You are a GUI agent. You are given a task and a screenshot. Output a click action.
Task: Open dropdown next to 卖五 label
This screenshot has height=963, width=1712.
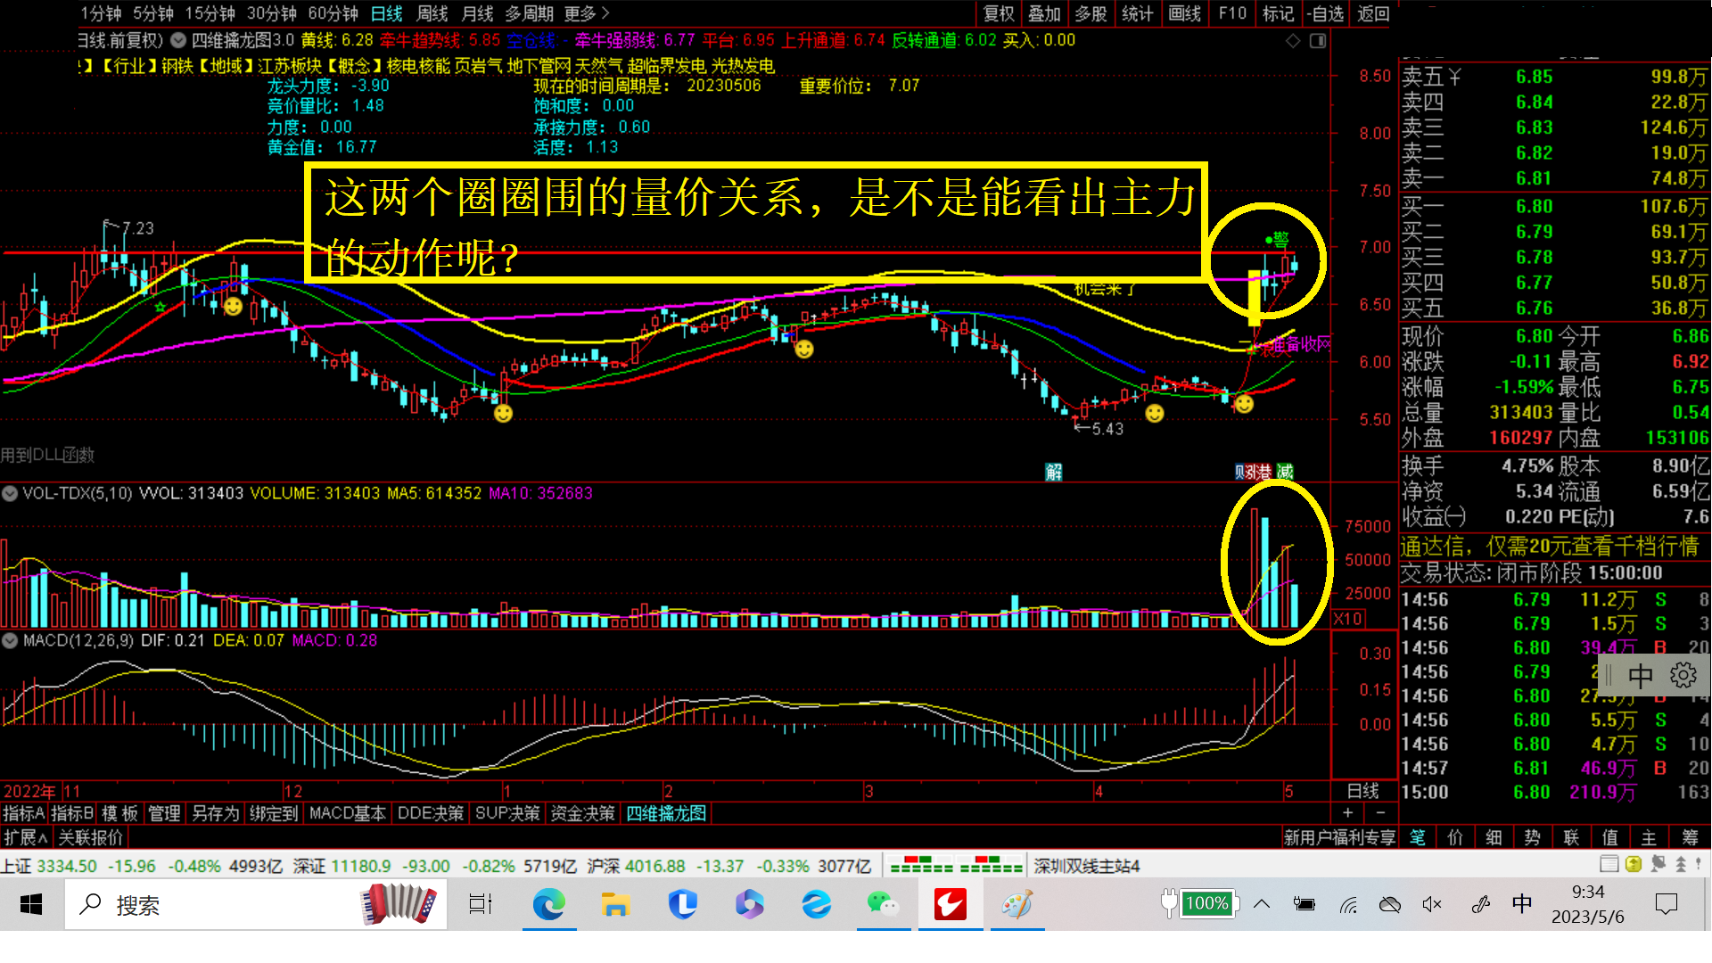point(1455,77)
